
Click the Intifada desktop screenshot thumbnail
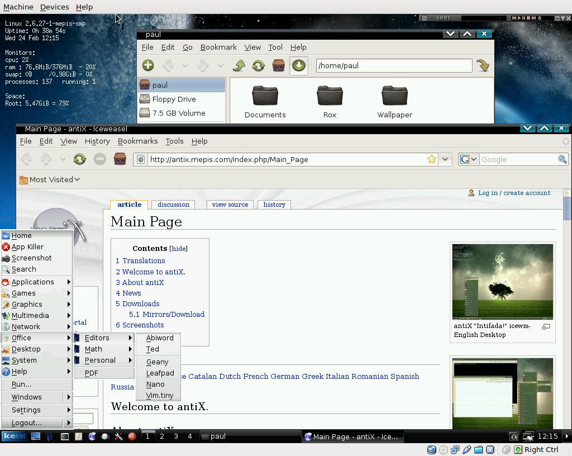pyautogui.click(x=502, y=281)
